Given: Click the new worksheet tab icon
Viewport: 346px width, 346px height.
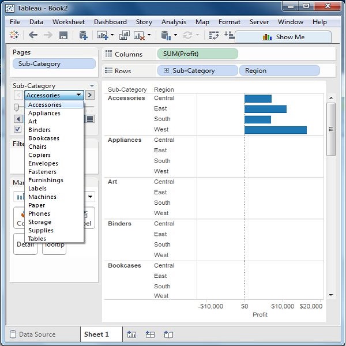Looking at the screenshot, I should click(132, 334).
